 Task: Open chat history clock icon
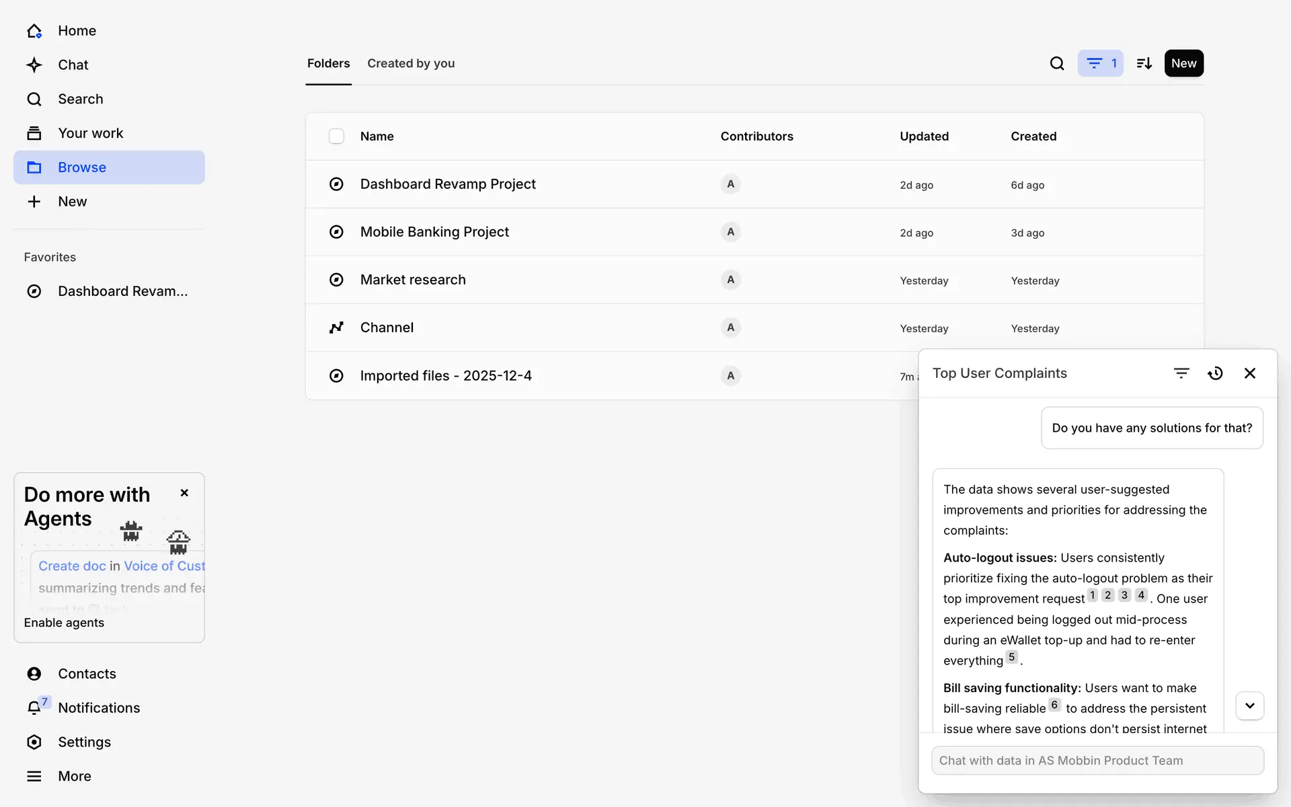tap(1215, 373)
